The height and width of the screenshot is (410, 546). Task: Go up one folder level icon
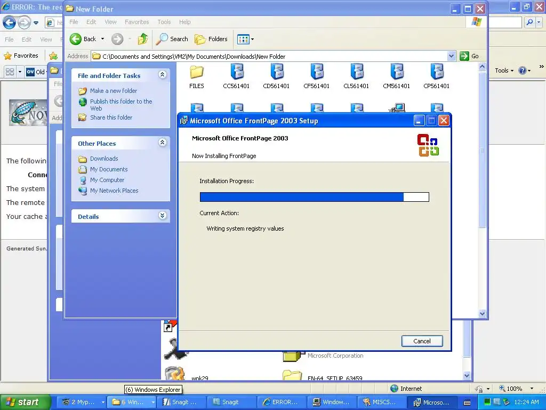pos(142,39)
